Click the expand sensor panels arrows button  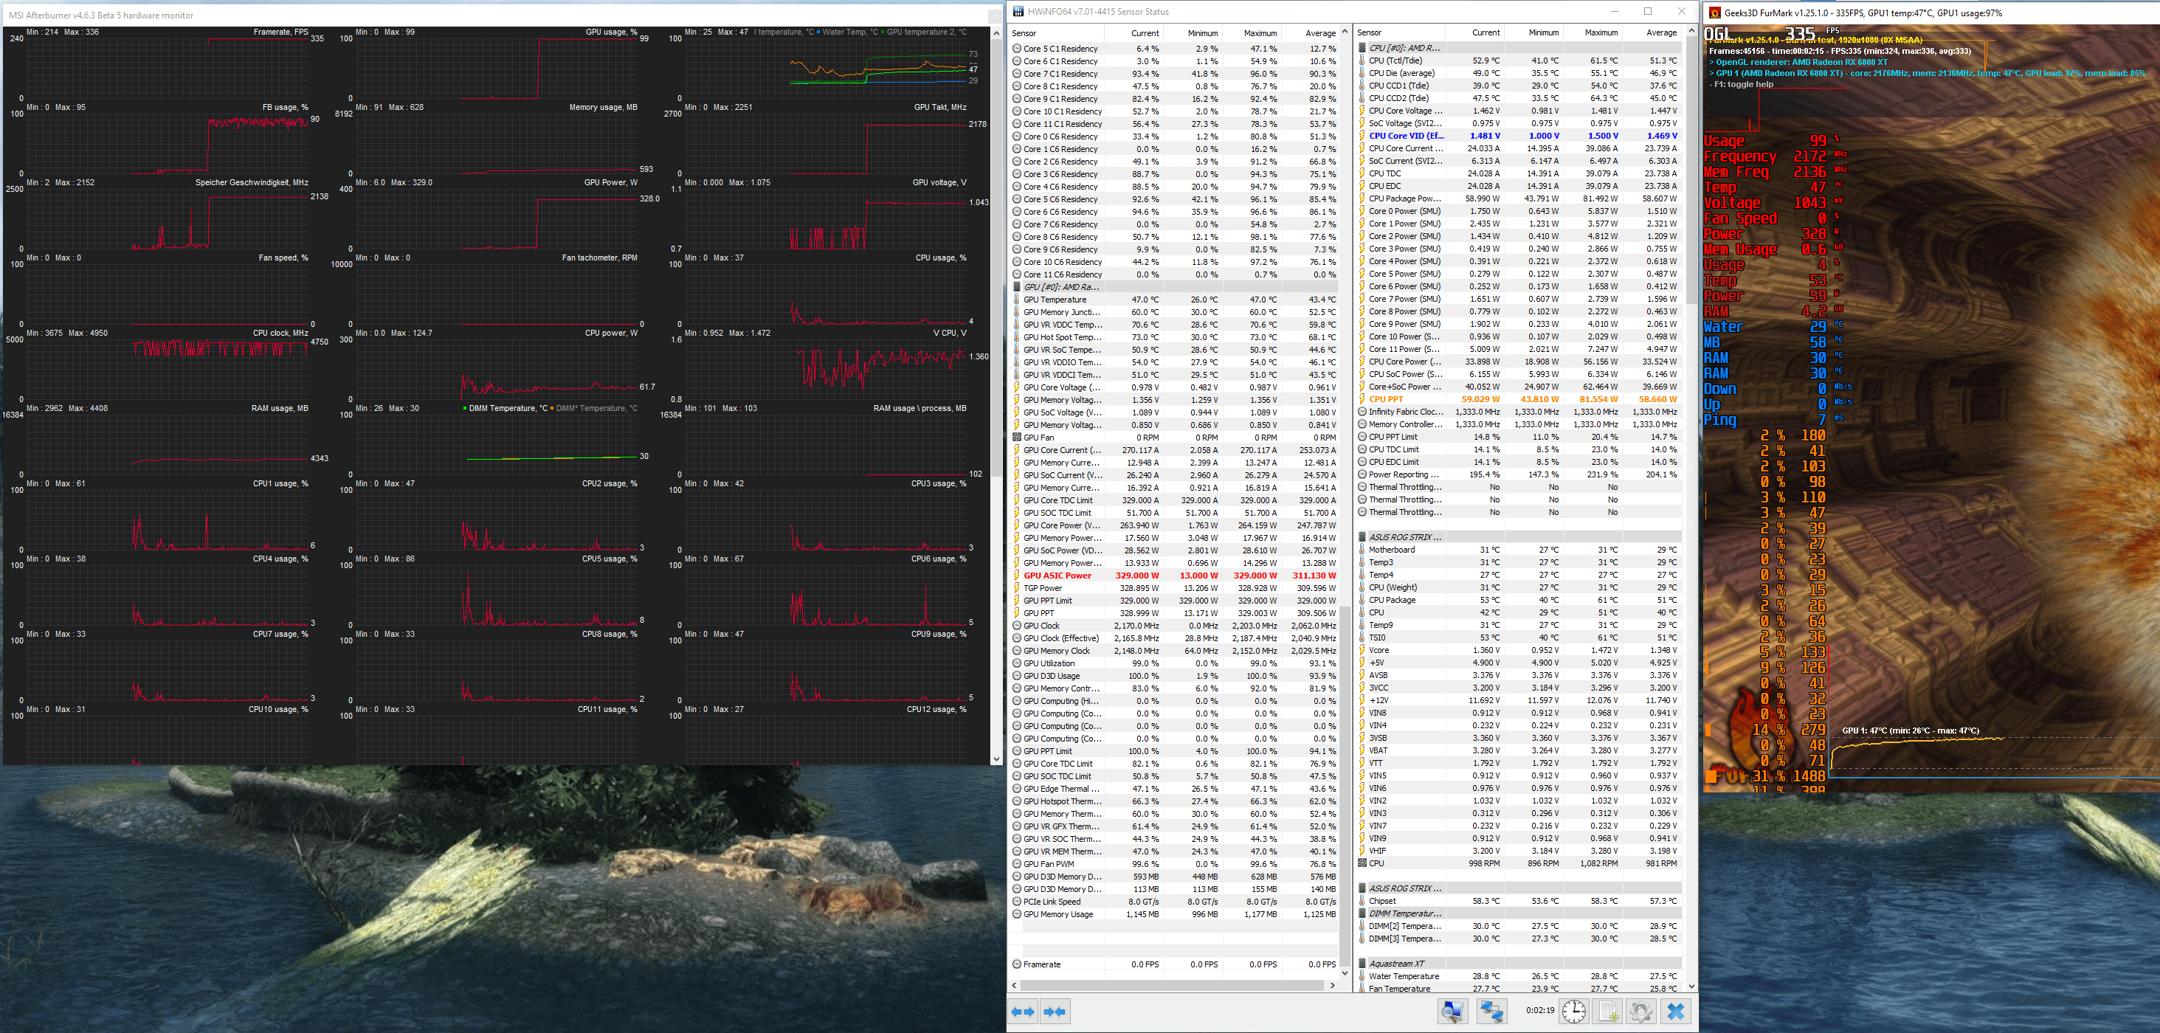[1023, 1012]
